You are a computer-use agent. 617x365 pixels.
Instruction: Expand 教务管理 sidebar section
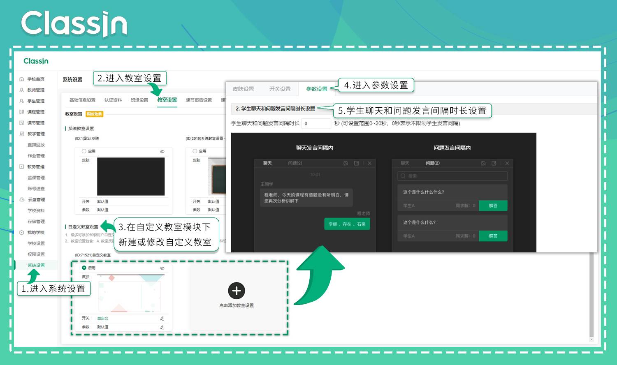pyautogui.click(x=36, y=167)
